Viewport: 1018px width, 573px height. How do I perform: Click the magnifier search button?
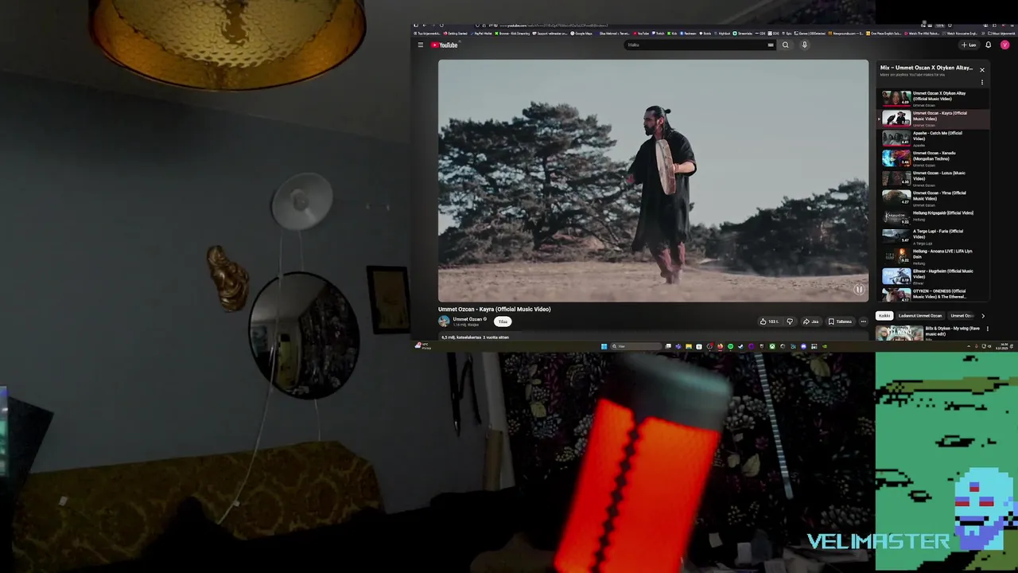785,45
